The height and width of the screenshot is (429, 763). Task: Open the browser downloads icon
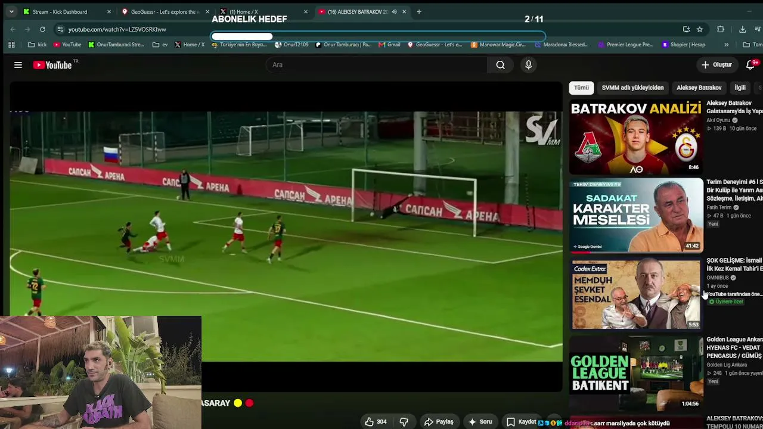(742, 29)
